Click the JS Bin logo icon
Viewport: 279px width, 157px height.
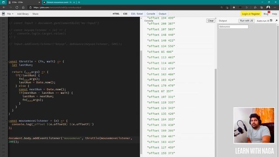(3, 14)
